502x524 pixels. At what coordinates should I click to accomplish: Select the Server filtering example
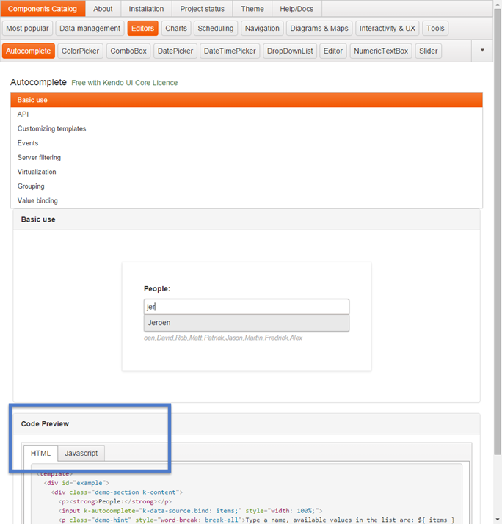click(x=39, y=158)
